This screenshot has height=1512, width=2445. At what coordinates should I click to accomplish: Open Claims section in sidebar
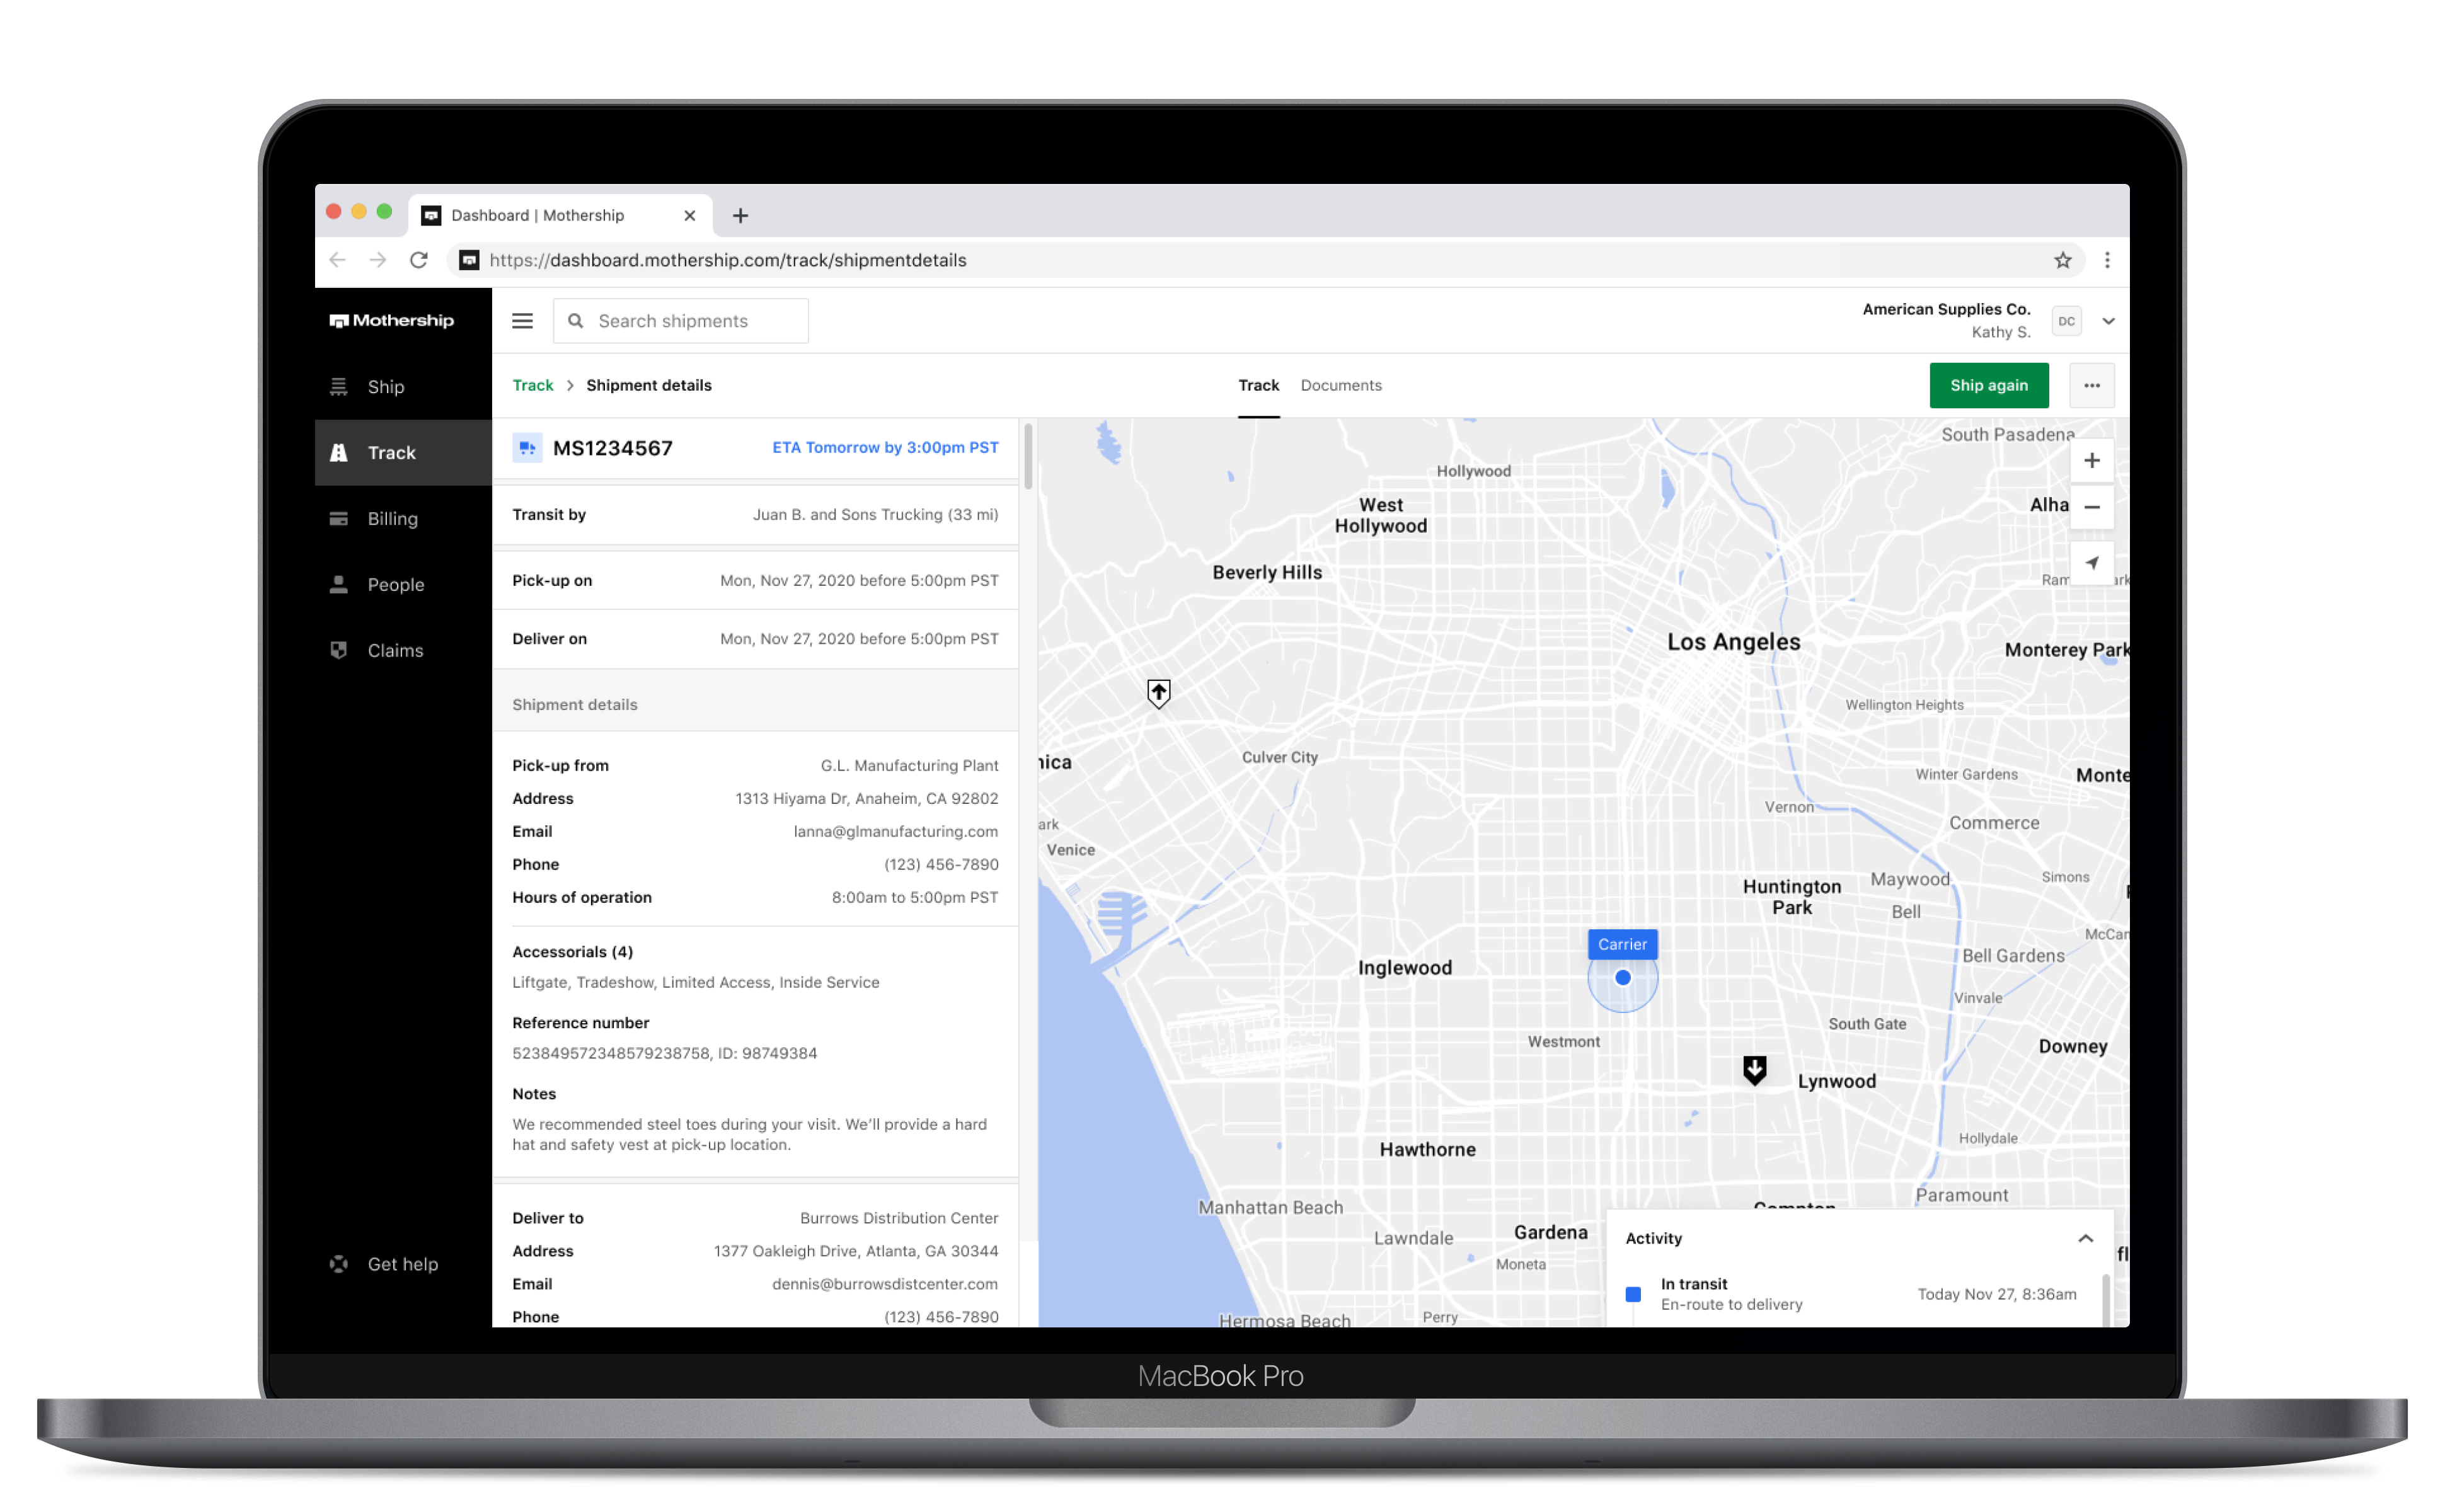click(395, 651)
